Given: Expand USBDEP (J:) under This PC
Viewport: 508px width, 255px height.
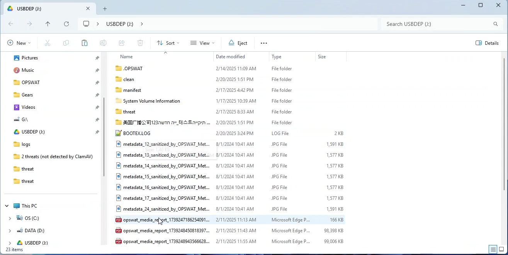Looking at the screenshot, I should click(10, 243).
